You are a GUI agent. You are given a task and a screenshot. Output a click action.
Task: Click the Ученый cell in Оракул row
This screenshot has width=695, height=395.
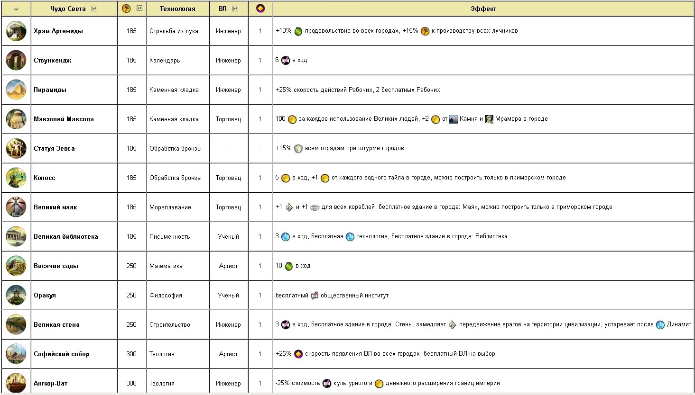click(229, 296)
